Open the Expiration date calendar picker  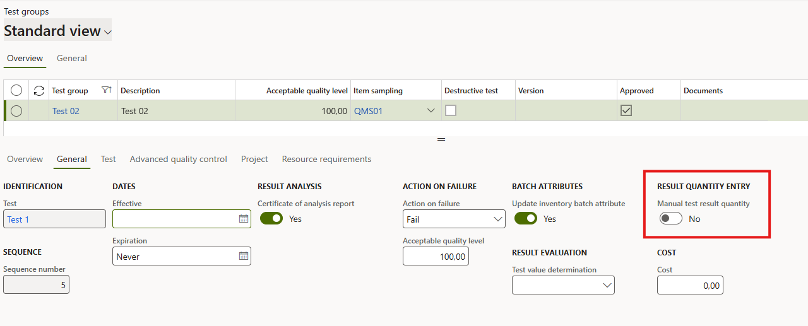(244, 256)
